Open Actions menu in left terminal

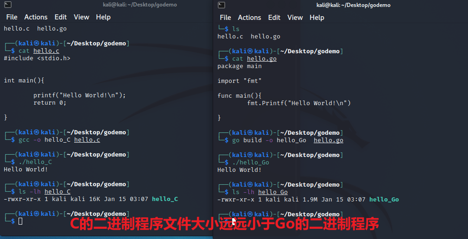coord(36,17)
